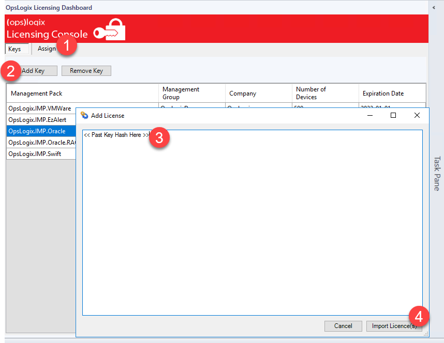Switch to the Keys tab
This screenshot has width=444, height=343.
coord(17,49)
